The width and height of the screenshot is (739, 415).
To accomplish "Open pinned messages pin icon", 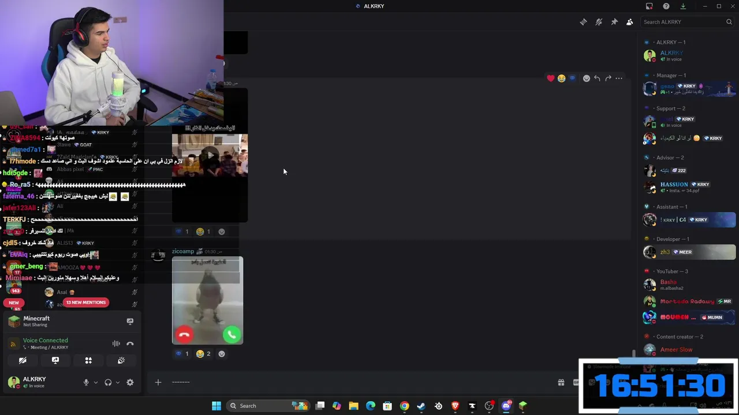I will coord(614,22).
